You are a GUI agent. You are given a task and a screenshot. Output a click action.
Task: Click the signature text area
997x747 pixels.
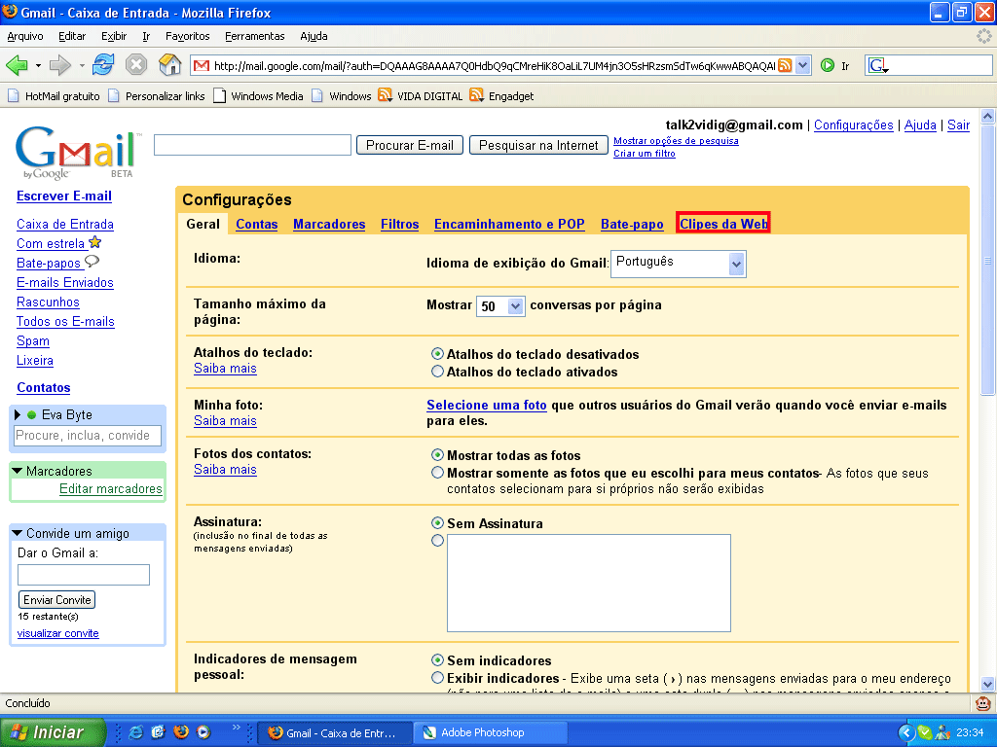coord(589,584)
